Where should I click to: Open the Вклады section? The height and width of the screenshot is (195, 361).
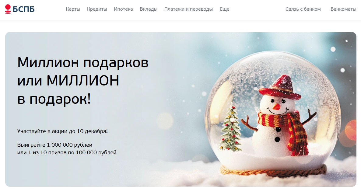click(x=149, y=9)
